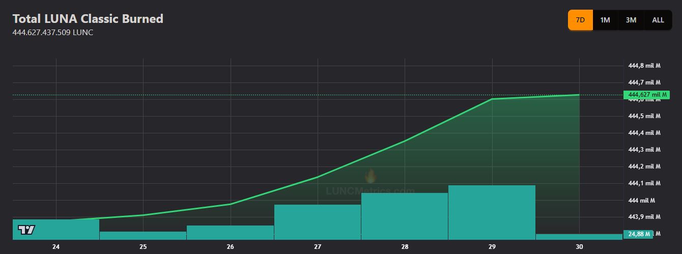Click the small burn bar for day 25
This screenshot has width=682, height=254.
point(143,235)
